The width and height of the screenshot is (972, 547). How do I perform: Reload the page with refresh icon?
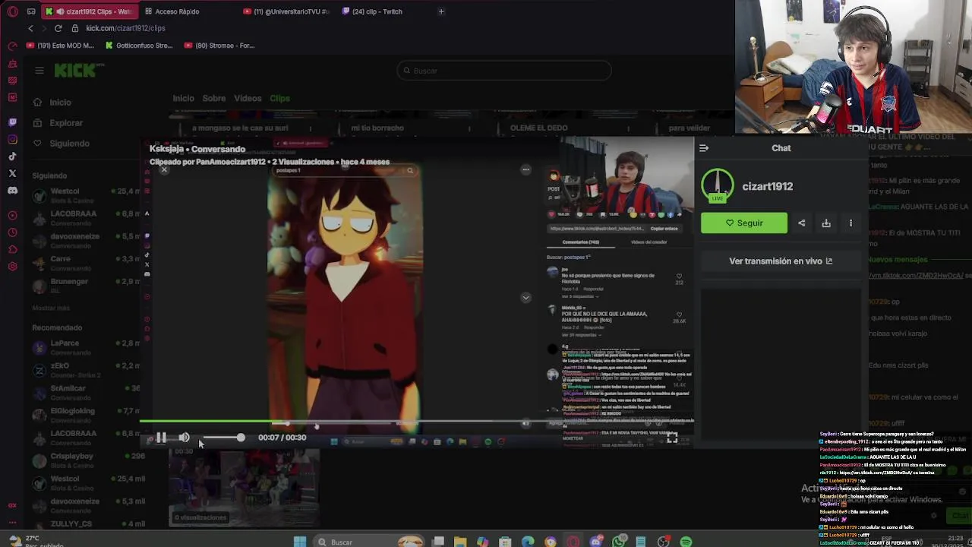point(58,28)
